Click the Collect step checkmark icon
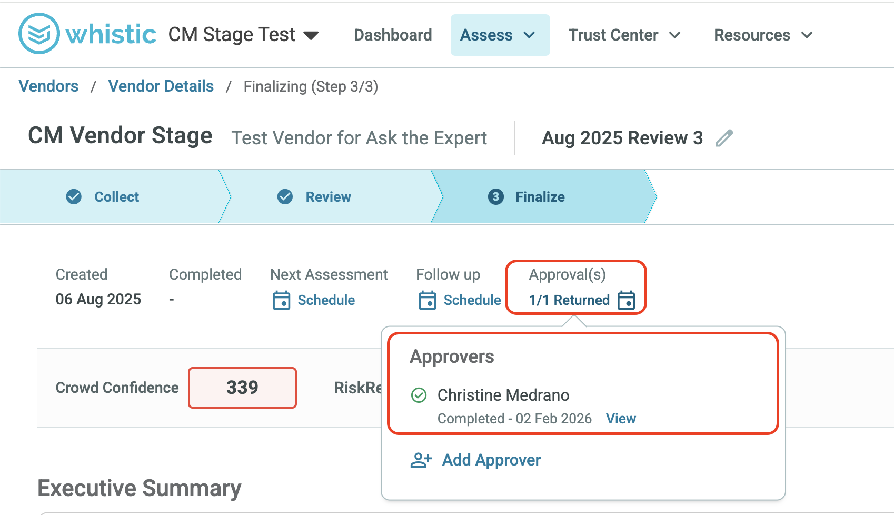 74,197
